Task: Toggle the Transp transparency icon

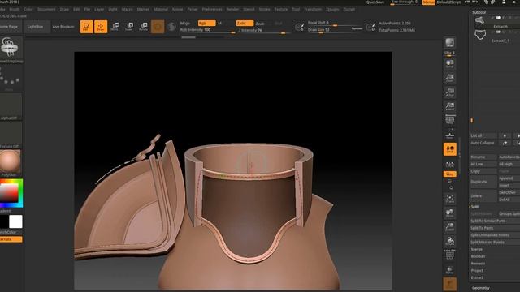Action: point(449,270)
